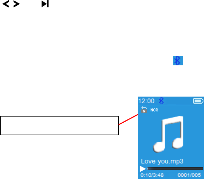The width and height of the screenshot is (204, 179).
Task: Click the right angle bracket next arrow
Action: click(16, 4)
